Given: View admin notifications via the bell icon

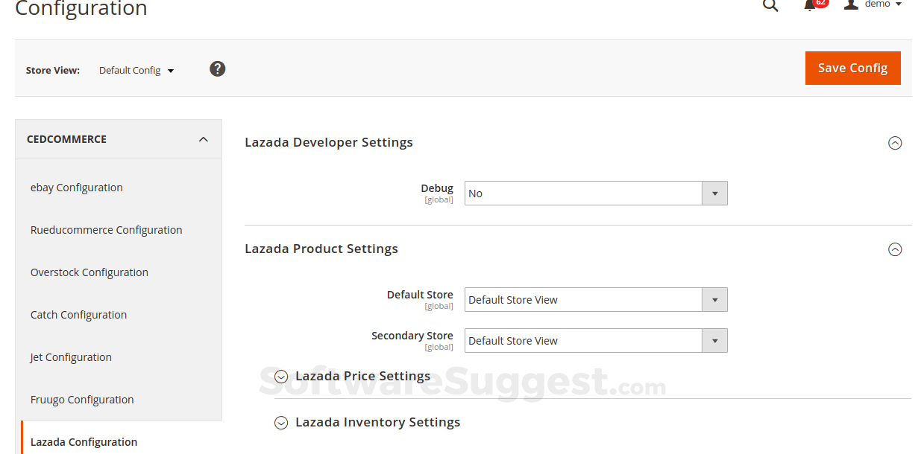Looking at the screenshot, I should (812, 6).
